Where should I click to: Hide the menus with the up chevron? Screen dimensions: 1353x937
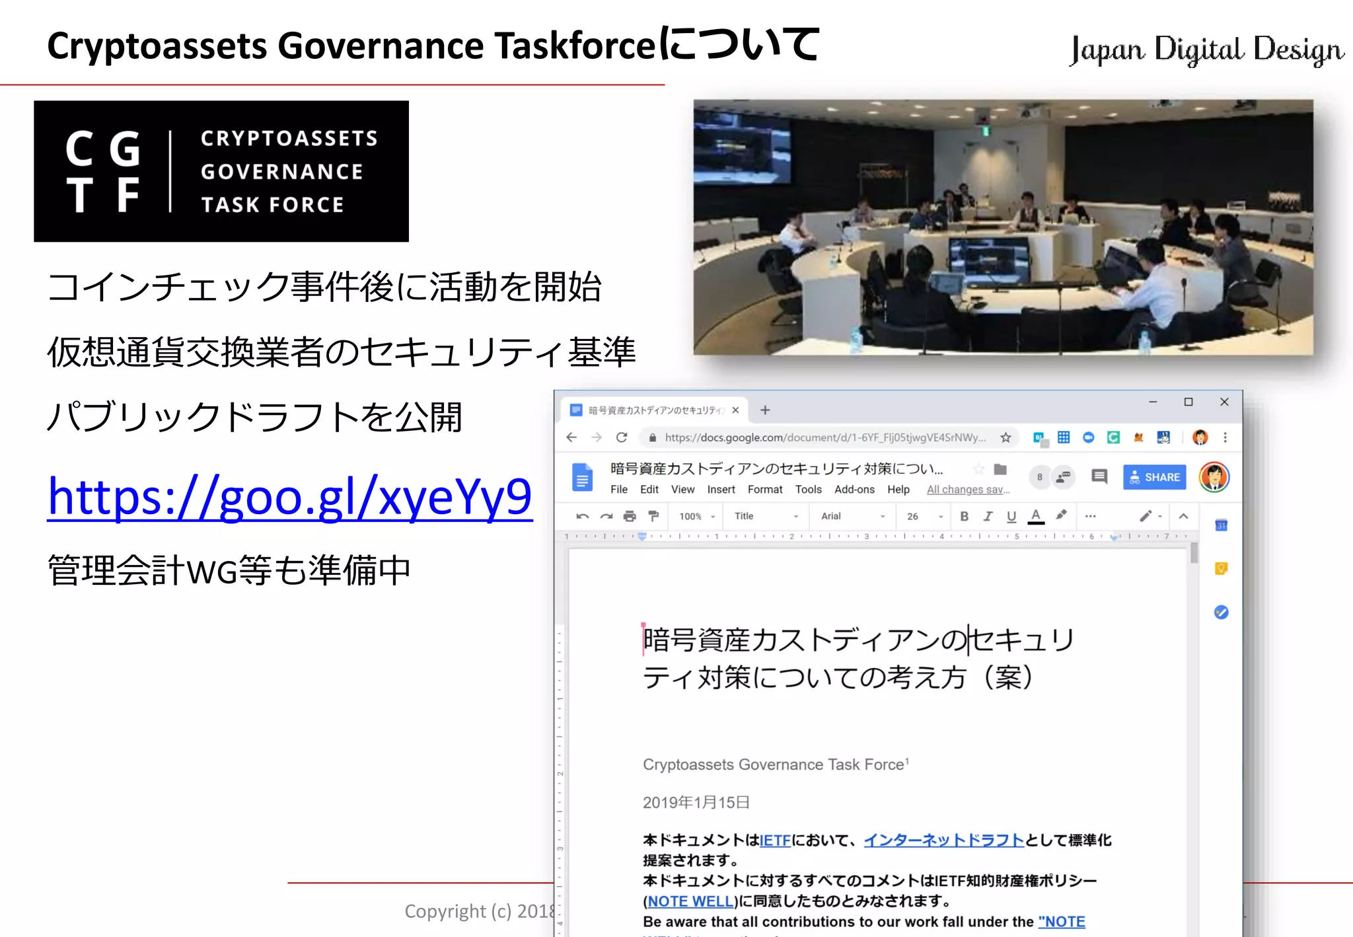1184,516
